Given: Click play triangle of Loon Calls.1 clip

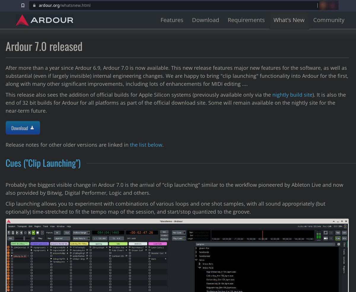Looking at the screenshot, I should tap(149, 247).
